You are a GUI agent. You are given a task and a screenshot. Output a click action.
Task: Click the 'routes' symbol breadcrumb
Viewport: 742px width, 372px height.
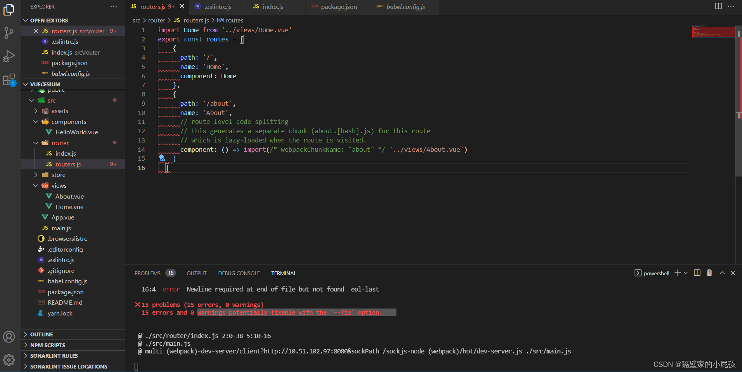[230, 21]
